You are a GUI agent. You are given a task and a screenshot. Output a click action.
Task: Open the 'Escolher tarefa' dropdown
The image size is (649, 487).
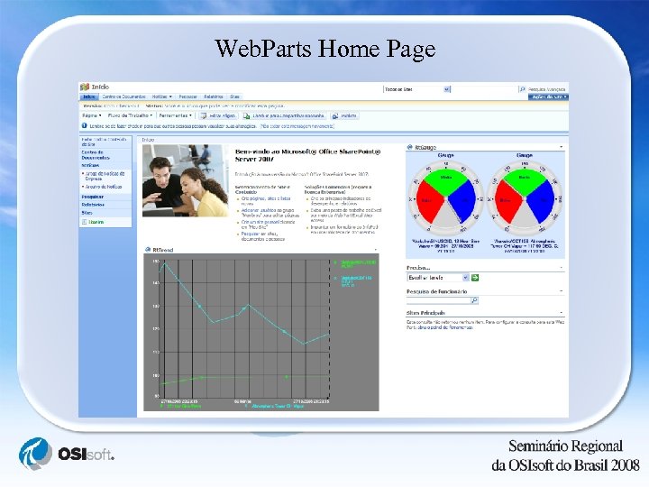(x=437, y=278)
